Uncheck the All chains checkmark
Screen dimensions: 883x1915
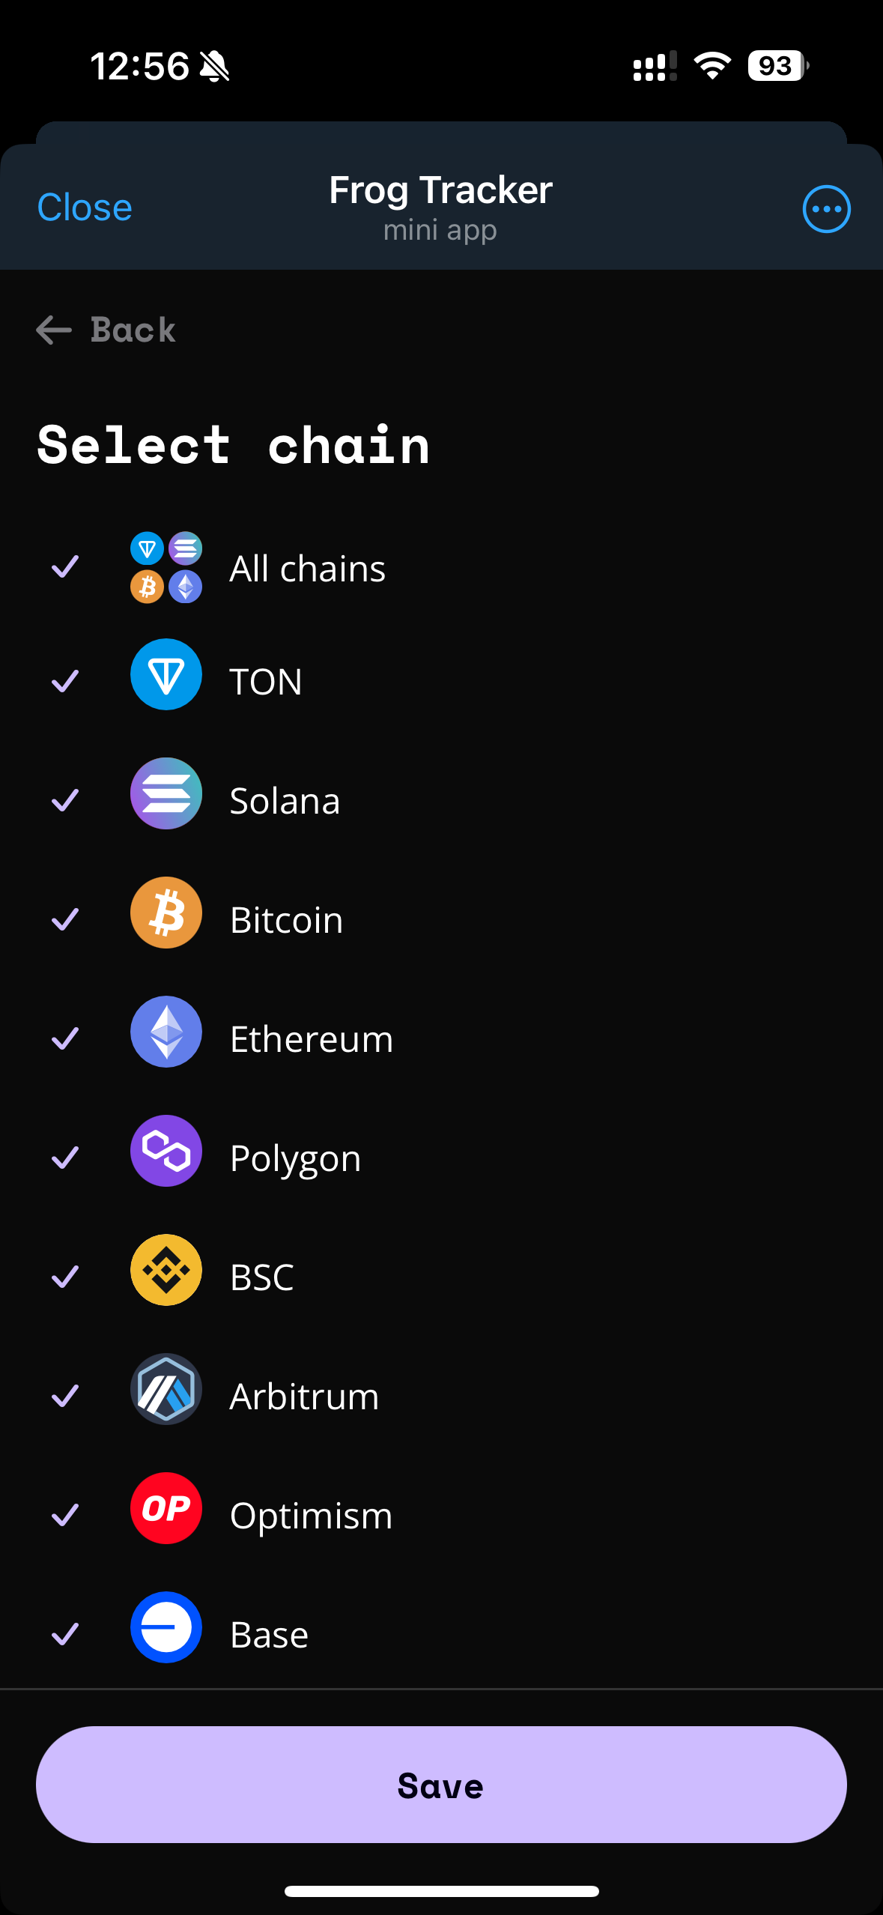point(65,567)
